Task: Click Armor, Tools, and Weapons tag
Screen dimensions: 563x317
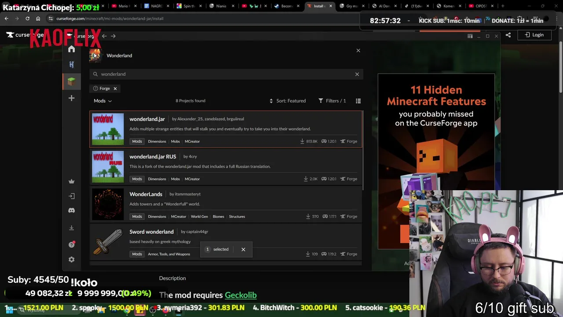Action: point(169,254)
